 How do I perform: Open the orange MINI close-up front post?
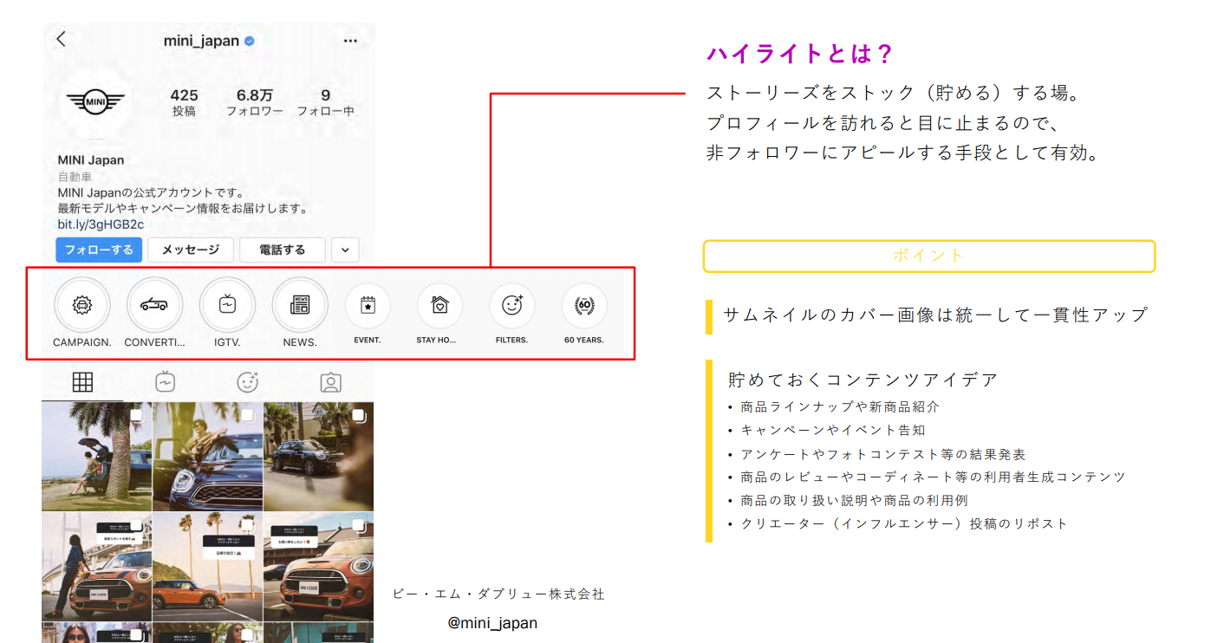coord(318,566)
